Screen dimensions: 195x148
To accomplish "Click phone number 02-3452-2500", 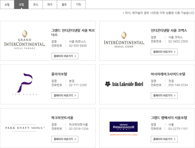I will tap(178, 41).
